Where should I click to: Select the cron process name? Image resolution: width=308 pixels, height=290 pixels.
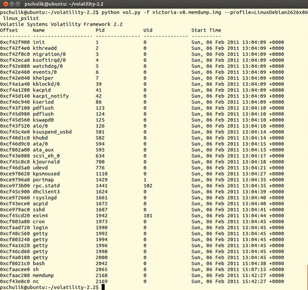click(x=38, y=222)
